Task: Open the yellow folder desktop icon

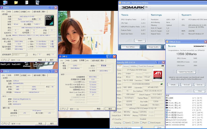Action: pos(16,3)
